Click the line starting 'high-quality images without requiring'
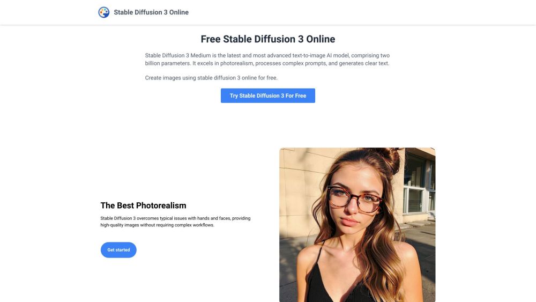The image size is (536, 302). coord(157,225)
